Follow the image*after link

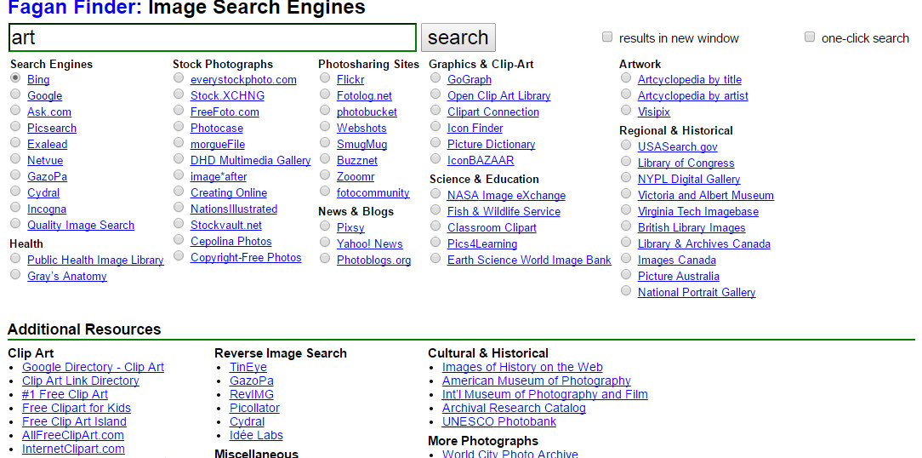[x=219, y=176]
